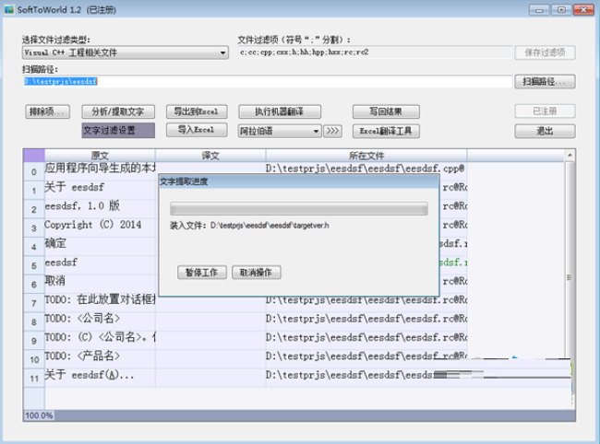Viewport: 600px width, 444px height.
Task: Click 暂停工作 in progress dialog
Action: (x=201, y=273)
